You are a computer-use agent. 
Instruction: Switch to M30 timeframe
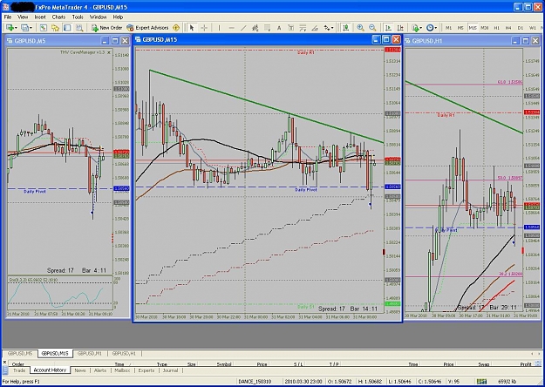tap(485, 28)
